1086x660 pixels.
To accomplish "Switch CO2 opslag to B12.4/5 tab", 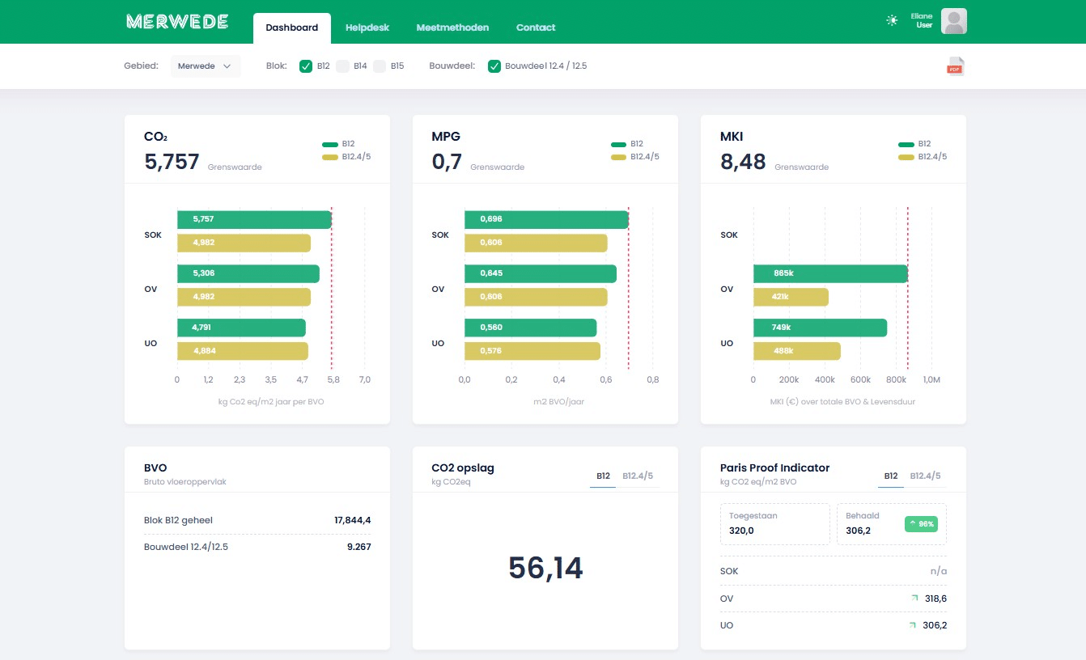I will [637, 476].
